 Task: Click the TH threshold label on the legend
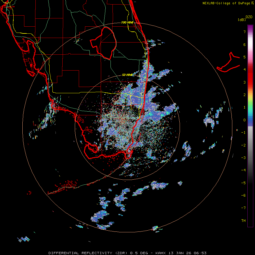[x=243, y=221]
